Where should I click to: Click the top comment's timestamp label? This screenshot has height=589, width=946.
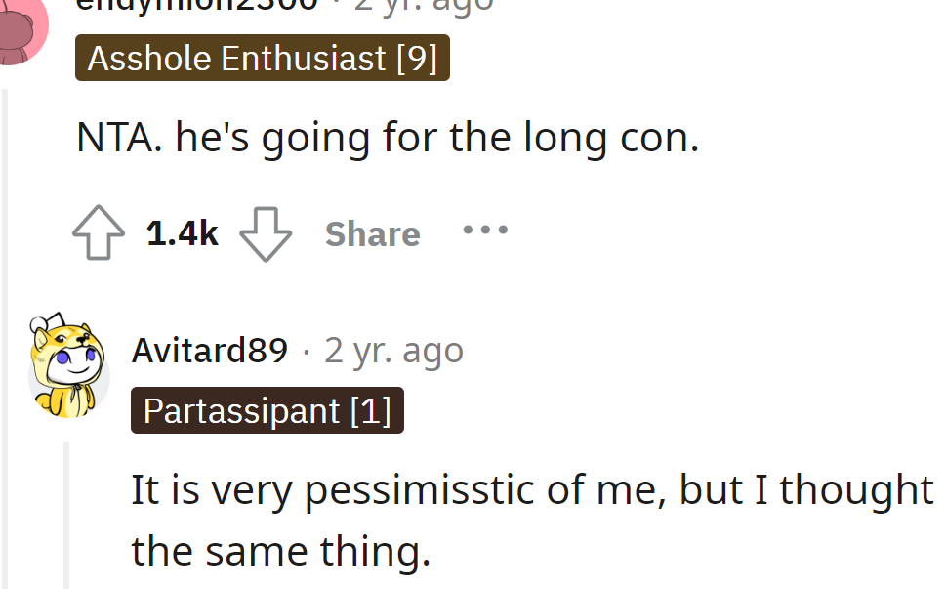pyautogui.click(x=420, y=6)
